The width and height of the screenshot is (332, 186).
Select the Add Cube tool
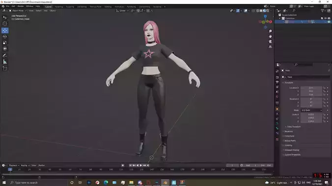pos(5,69)
